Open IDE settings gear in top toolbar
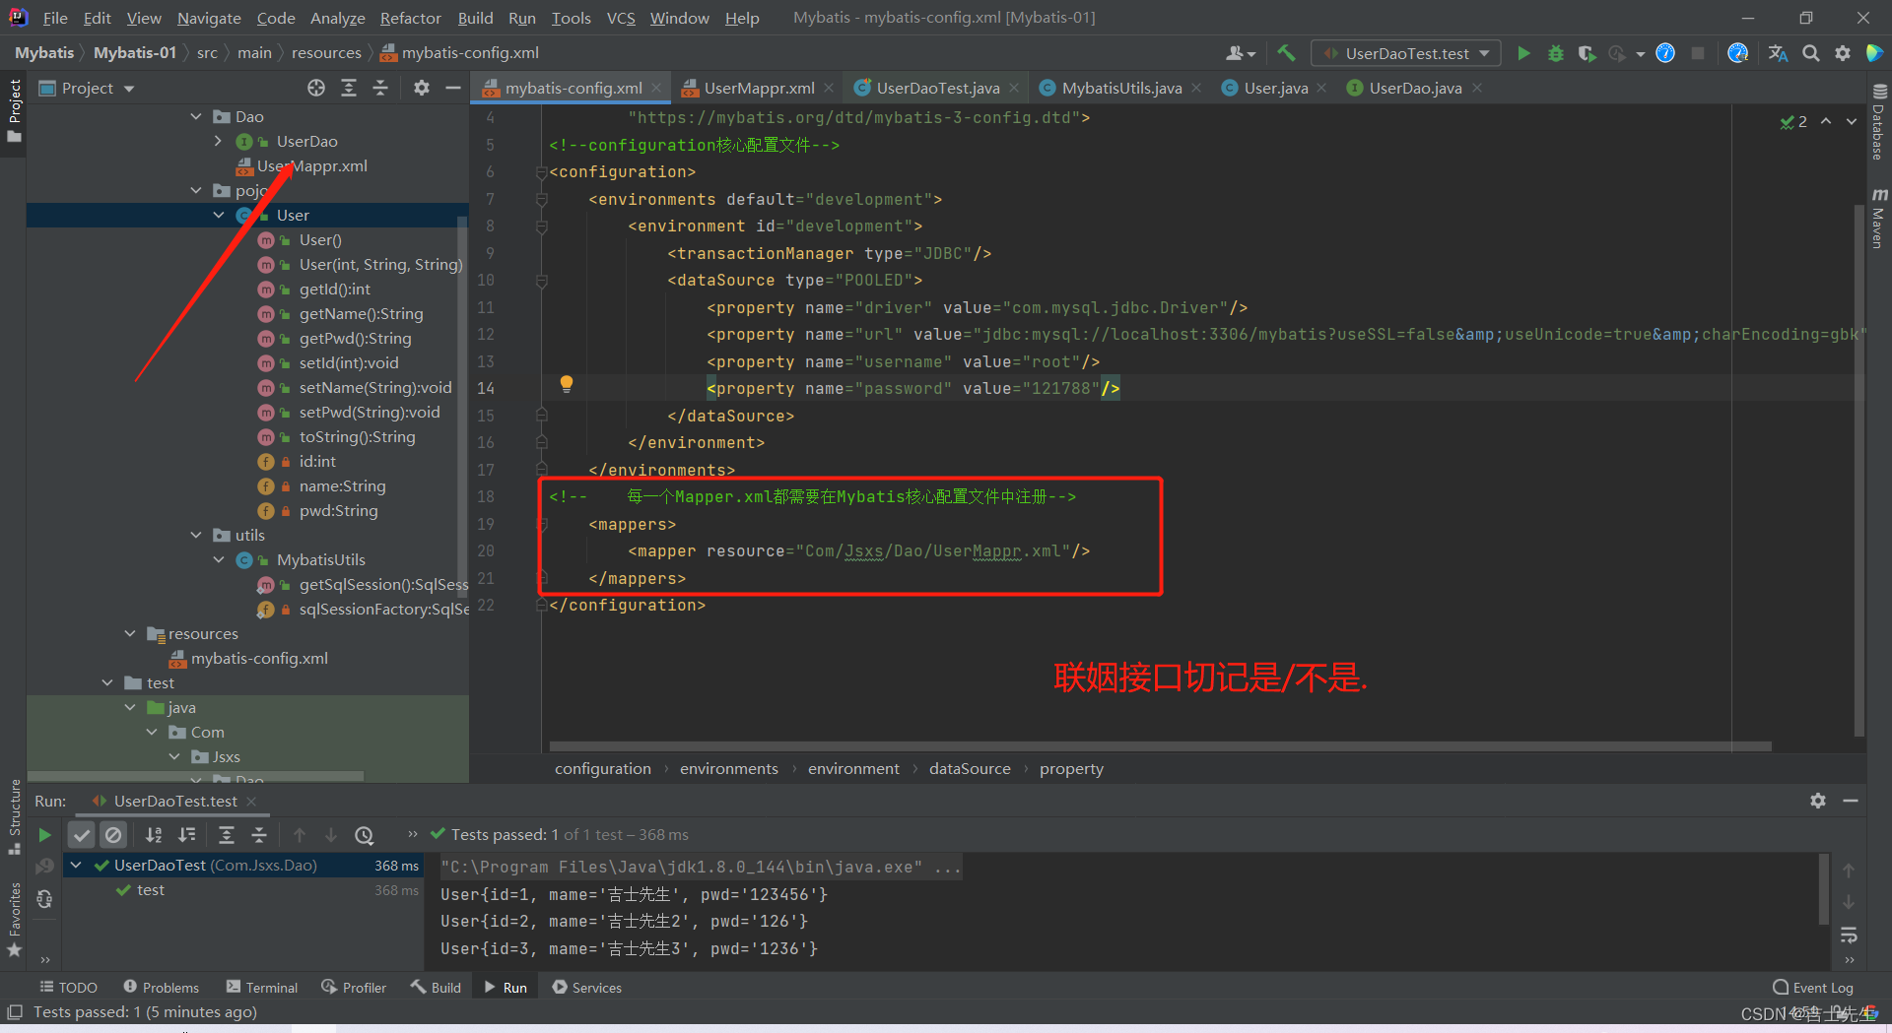This screenshot has height=1033, width=1892. click(1842, 53)
